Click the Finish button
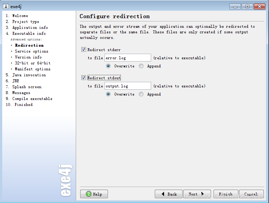This screenshot has height=203, width=269. click(x=226, y=194)
